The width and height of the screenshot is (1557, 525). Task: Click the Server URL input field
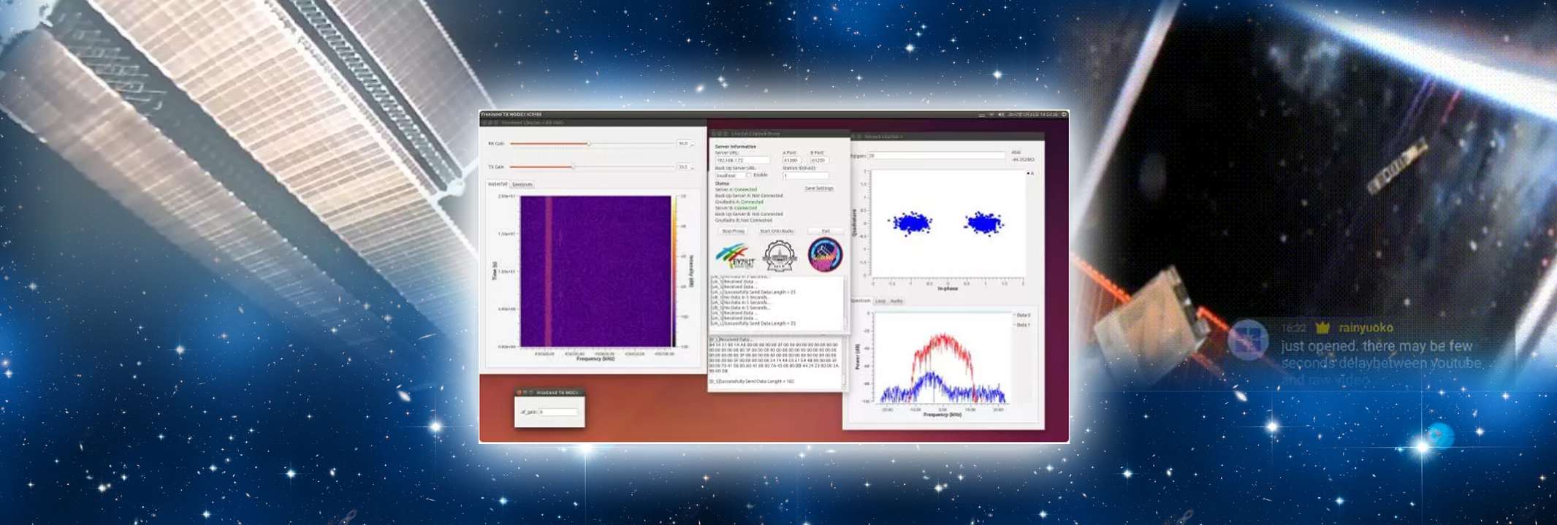pos(742,160)
